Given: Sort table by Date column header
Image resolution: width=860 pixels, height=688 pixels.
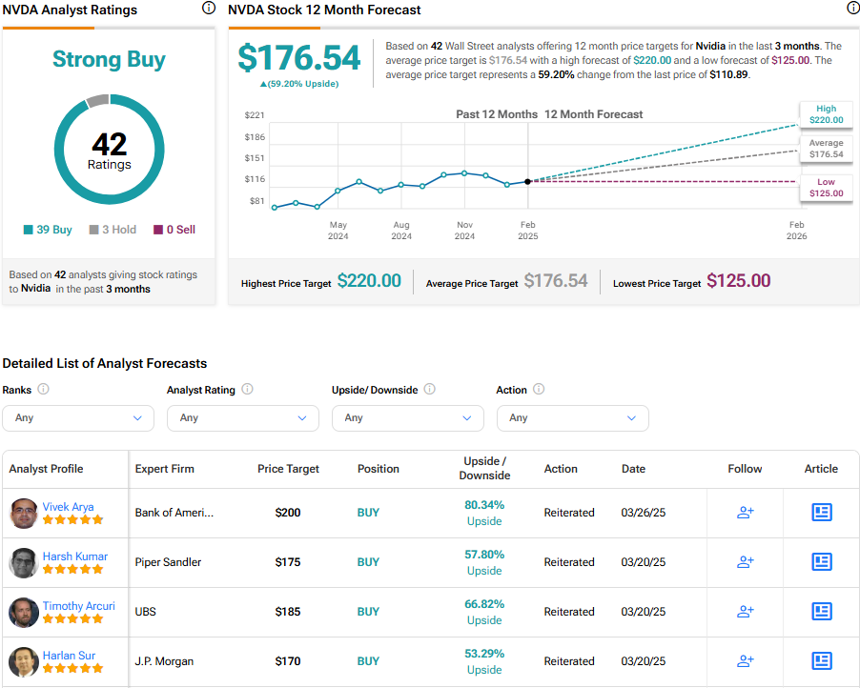Looking at the screenshot, I should (x=633, y=469).
